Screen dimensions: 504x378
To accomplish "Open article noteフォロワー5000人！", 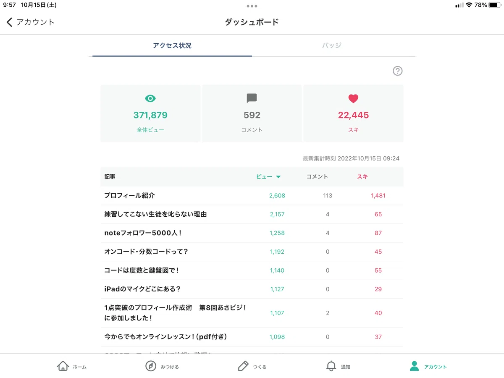I will tap(144, 233).
